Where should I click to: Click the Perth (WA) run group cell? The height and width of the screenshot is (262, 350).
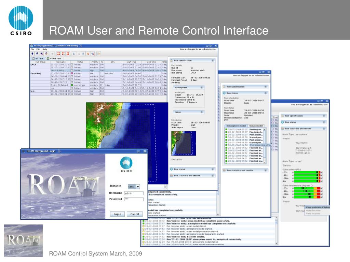[40, 73]
